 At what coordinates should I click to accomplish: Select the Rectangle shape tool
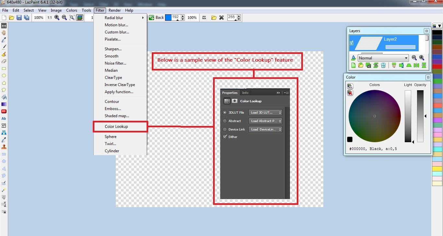point(4,68)
